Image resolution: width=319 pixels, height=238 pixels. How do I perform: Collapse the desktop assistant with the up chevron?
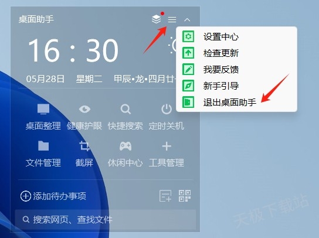tap(187, 20)
